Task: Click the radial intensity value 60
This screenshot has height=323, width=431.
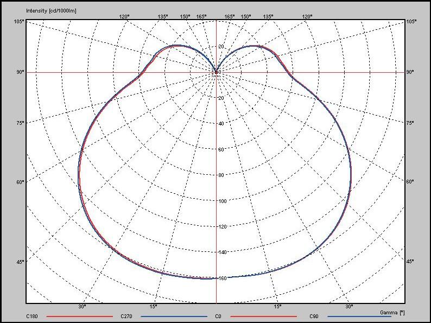Action: pos(221,149)
